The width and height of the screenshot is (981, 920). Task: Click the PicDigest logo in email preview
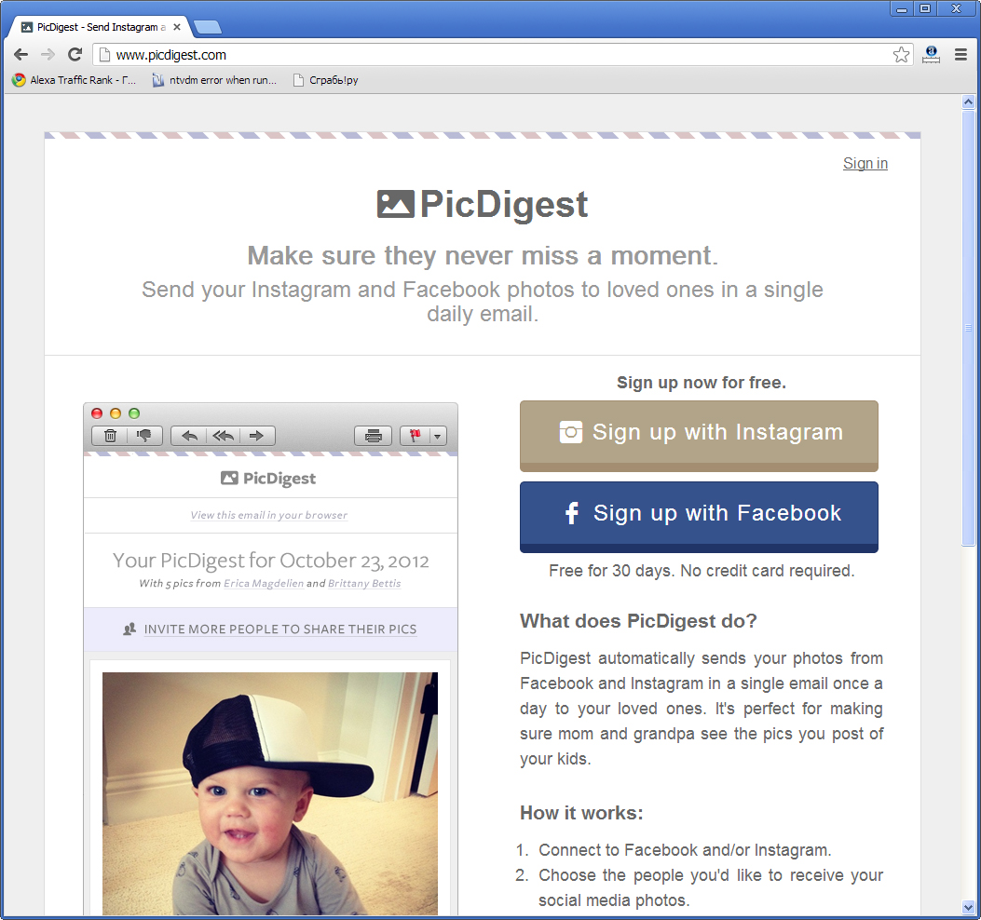[268, 479]
